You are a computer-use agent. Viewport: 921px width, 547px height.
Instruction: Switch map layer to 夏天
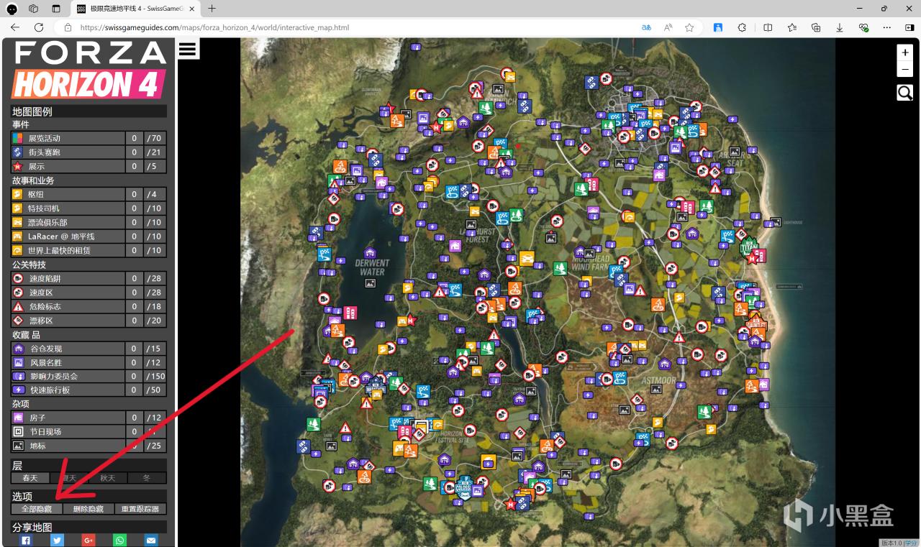point(69,478)
